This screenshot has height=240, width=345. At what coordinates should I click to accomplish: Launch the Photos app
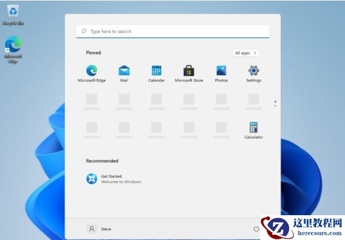[221, 74]
